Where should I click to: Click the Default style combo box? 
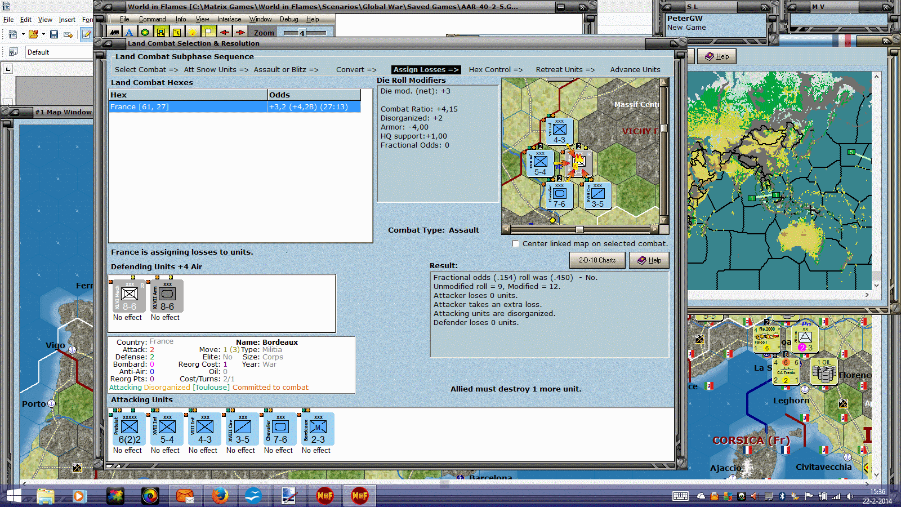[x=59, y=52]
